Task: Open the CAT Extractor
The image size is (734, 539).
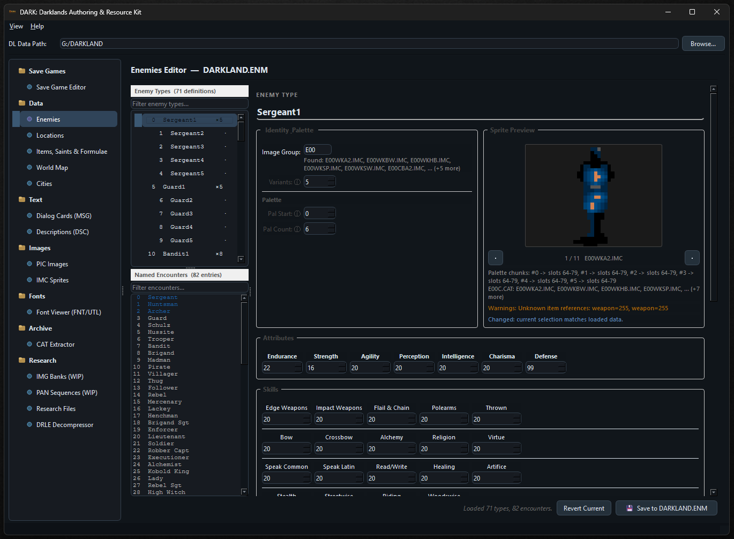Action: tap(55, 345)
